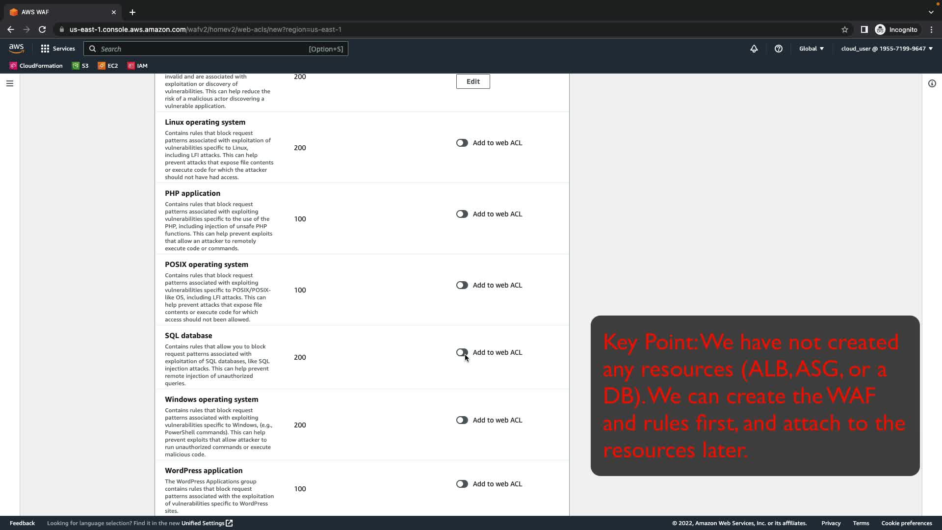Bookmark this page with the star
Viewport: 942px width, 530px height.
[844, 29]
